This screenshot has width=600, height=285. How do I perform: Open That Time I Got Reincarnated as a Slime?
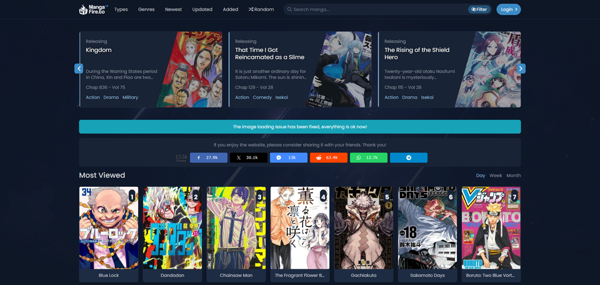pos(270,54)
